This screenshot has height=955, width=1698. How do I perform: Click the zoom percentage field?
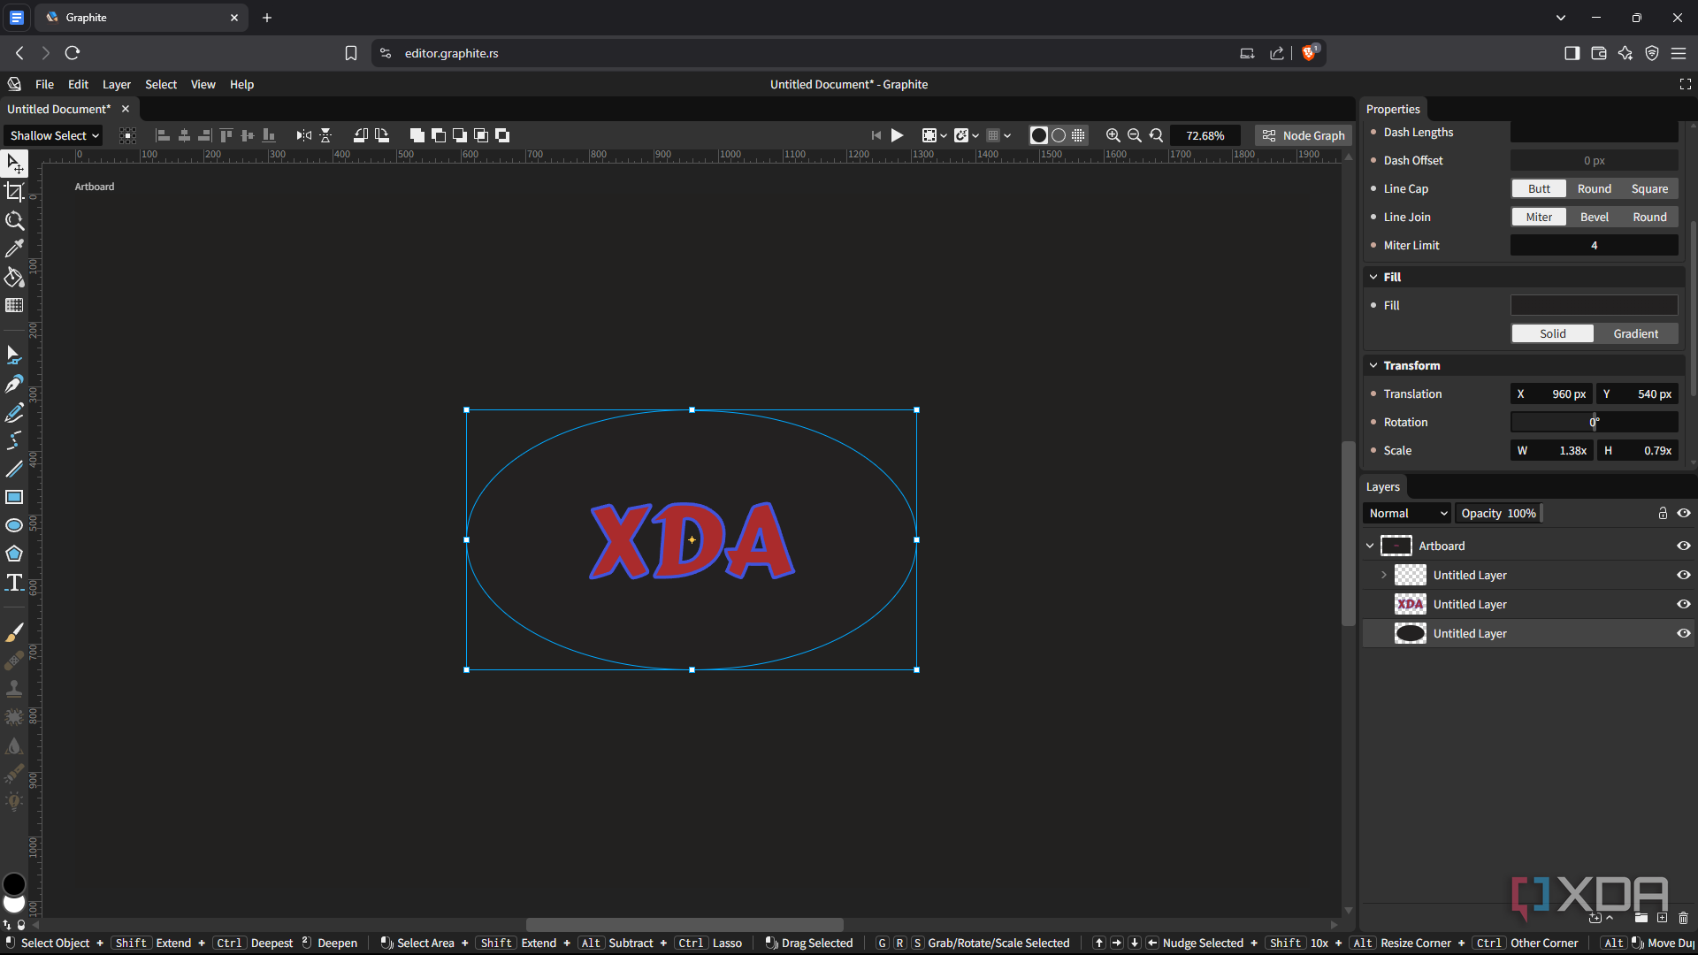tap(1205, 135)
